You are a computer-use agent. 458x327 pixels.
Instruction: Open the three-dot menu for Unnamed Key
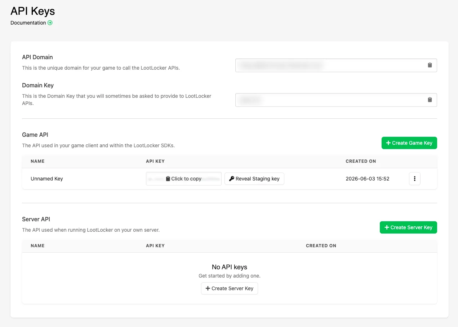[x=415, y=179]
